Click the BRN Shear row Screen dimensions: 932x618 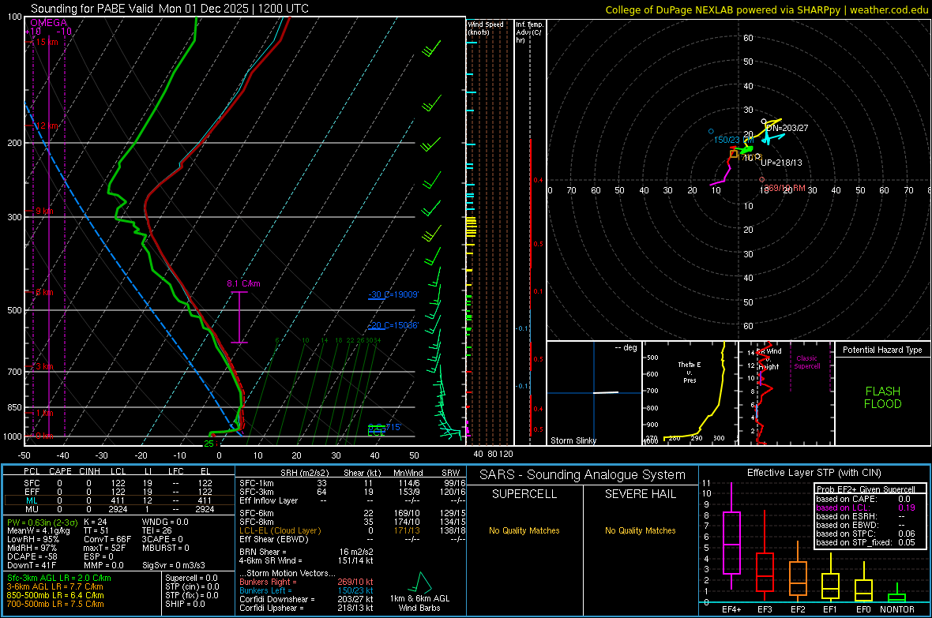click(x=306, y=552)
